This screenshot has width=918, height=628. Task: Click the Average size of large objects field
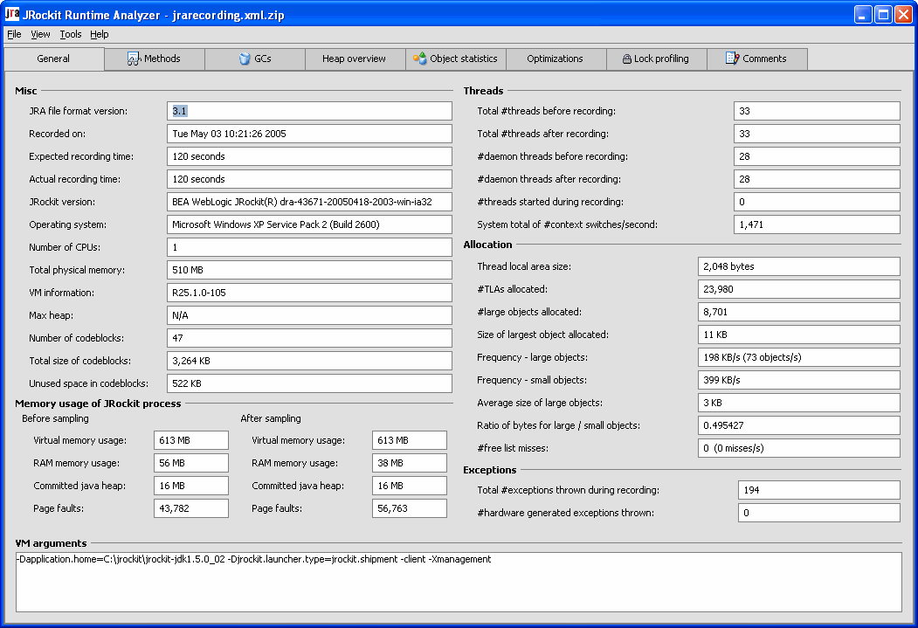tap(799, 404)
